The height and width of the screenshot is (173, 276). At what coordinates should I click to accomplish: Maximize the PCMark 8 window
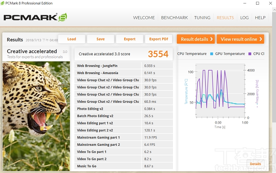point(258,3)
